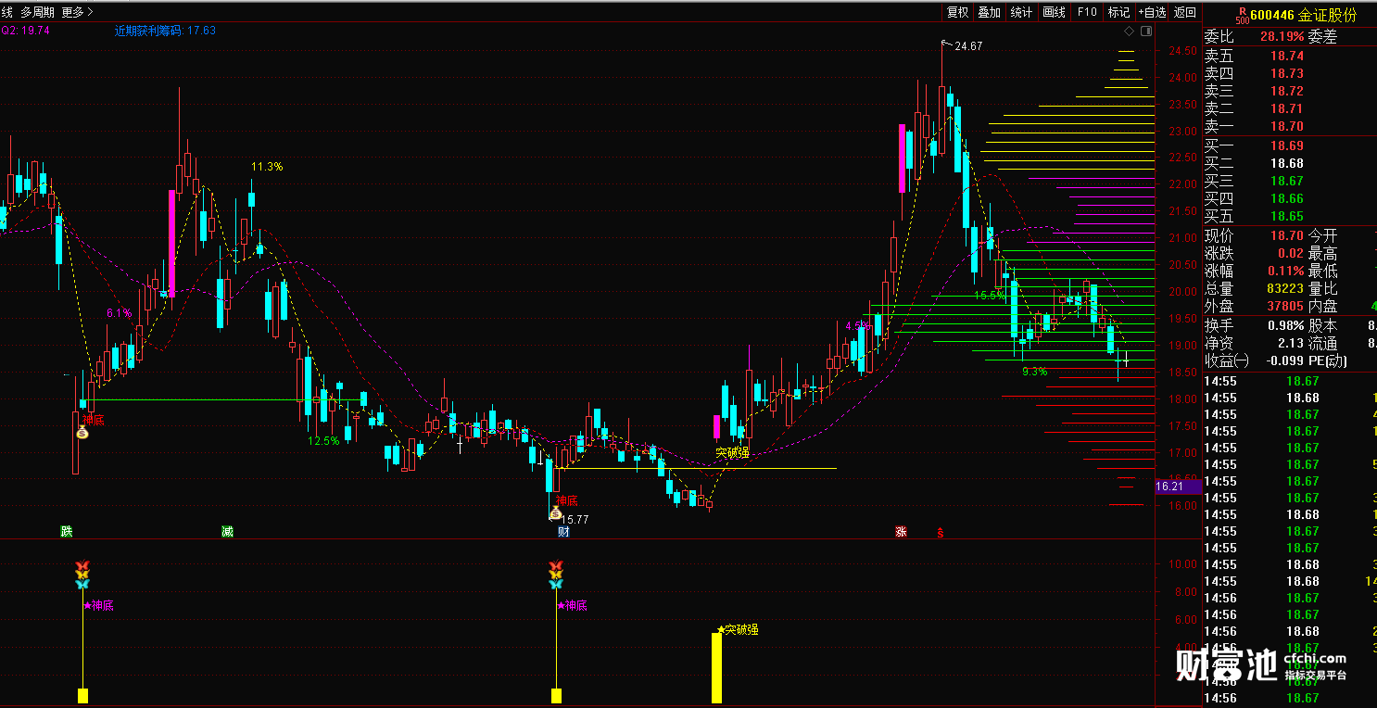Click the R 500 badge beside stock code
Viewport: 1377px width, 708px height.
point(1241,16)
